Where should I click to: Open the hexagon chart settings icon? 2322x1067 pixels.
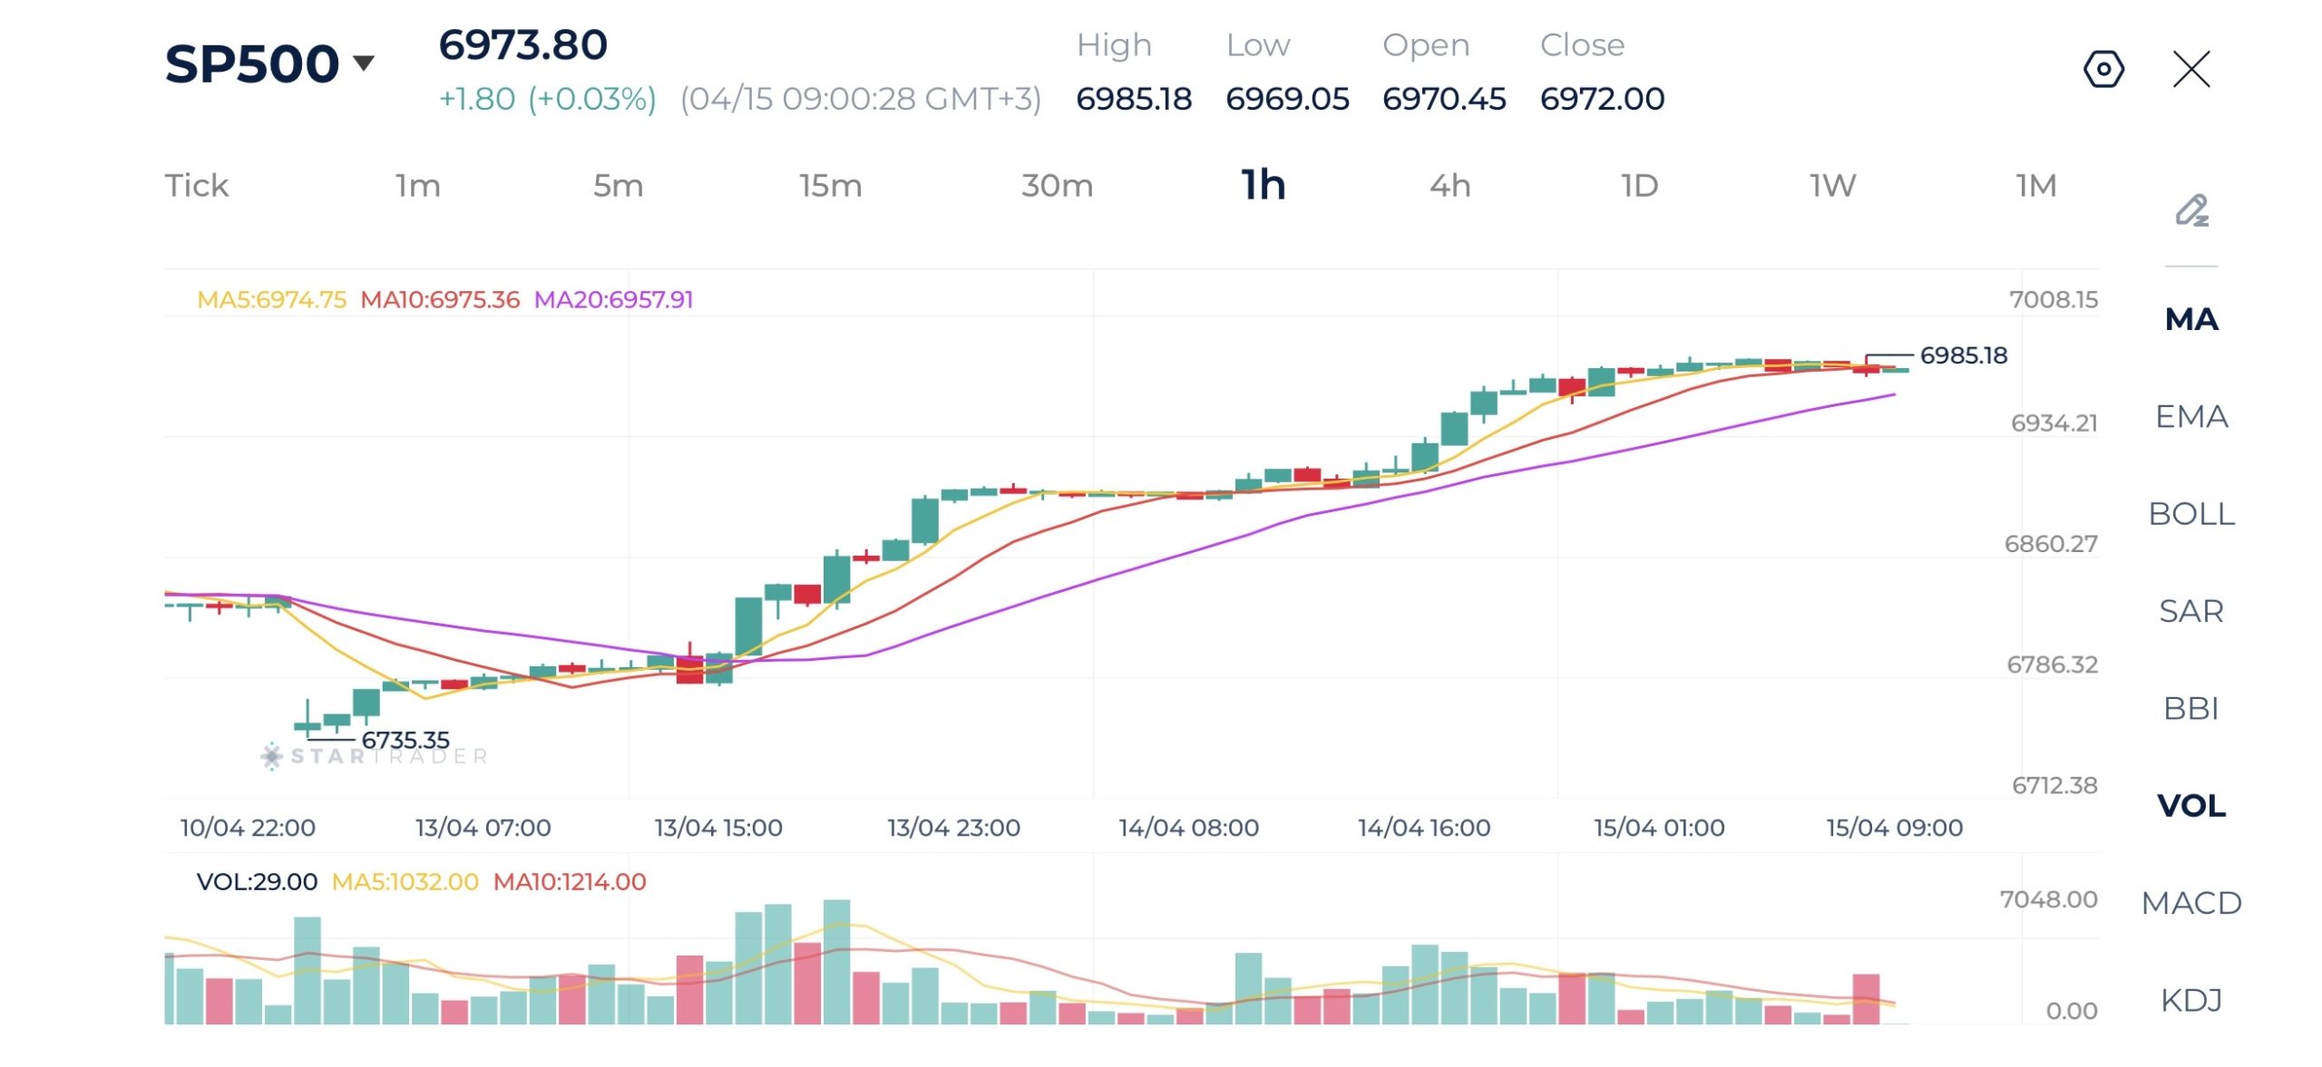(x=2103, y=69)
